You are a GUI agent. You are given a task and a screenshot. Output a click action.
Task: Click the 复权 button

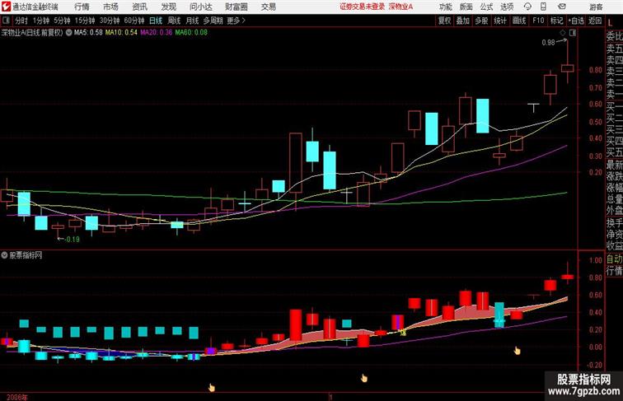click(x=444, y=21)
